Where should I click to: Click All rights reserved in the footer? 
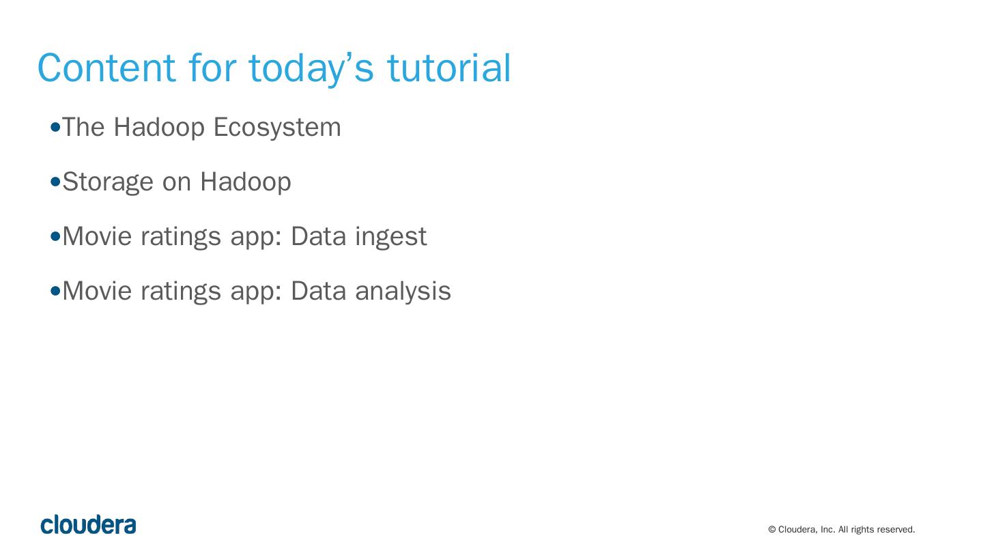point(877,530)
